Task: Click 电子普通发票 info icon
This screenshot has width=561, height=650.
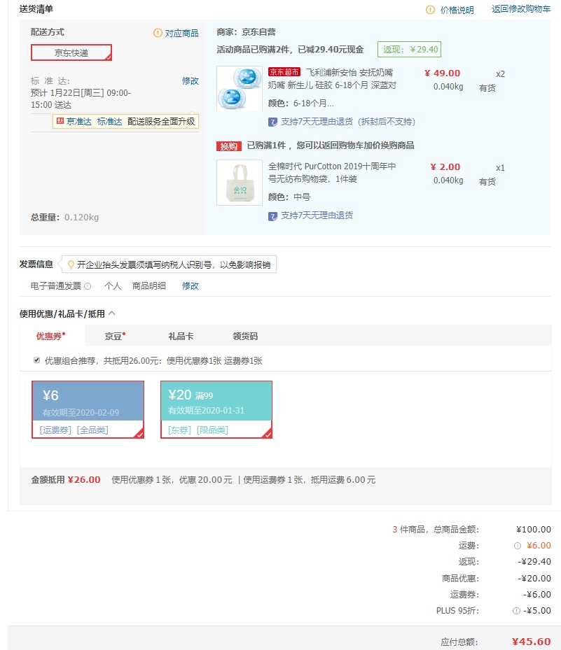Action: click(88, 286)
